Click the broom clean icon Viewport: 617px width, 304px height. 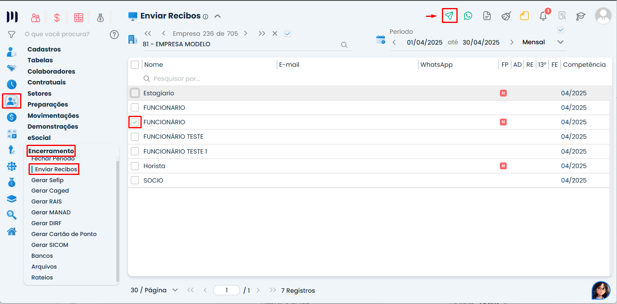pyautogui.click(x=506, y=16)
